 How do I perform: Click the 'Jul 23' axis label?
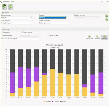[x=60, y=98]
